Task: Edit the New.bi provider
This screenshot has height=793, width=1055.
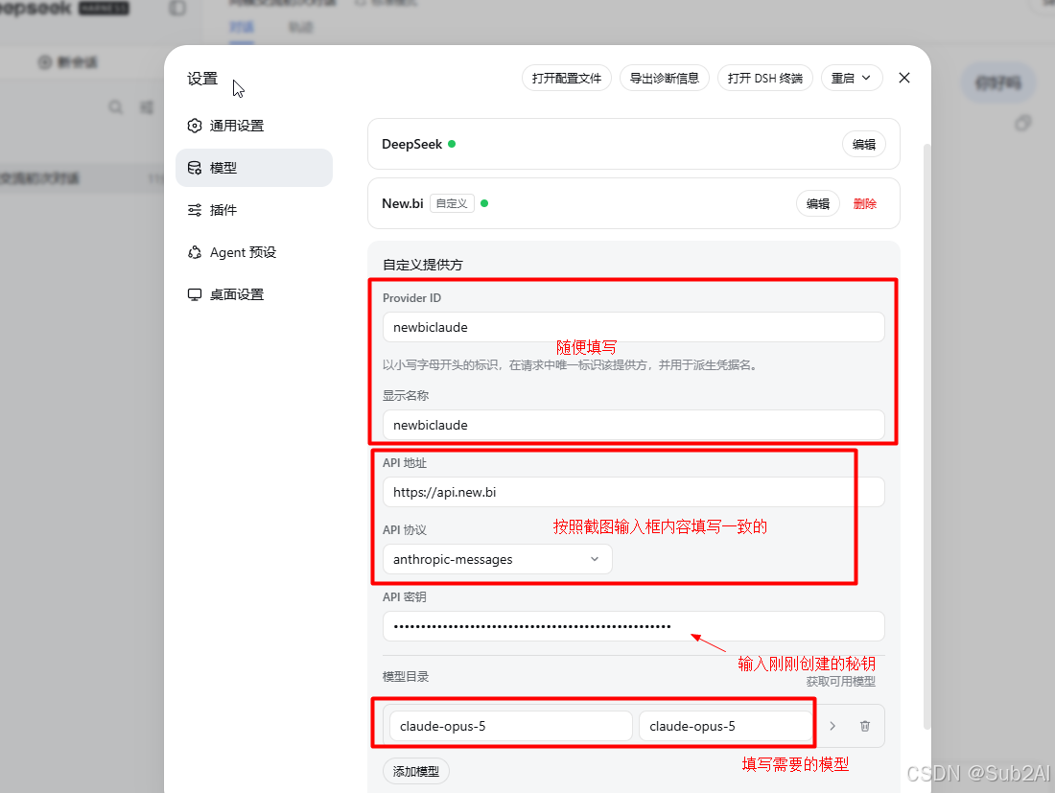Action: tap(818, 203)
